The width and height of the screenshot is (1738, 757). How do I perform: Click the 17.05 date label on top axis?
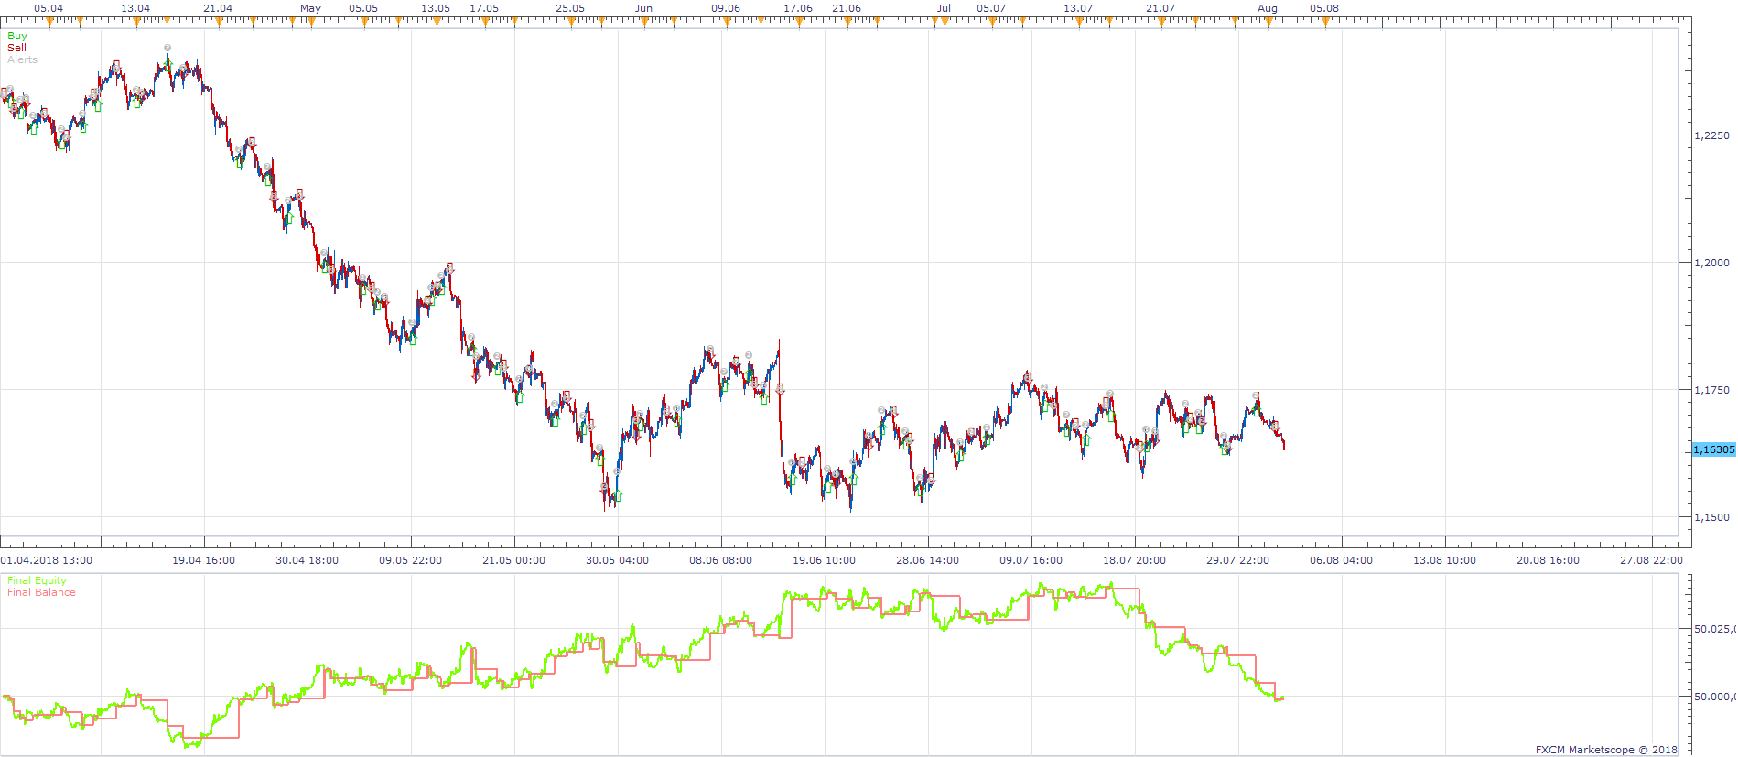tap(484, 8)
